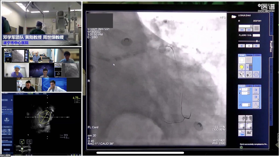
Task: Open the patient folder icon
Action: (x=234, y=16)
